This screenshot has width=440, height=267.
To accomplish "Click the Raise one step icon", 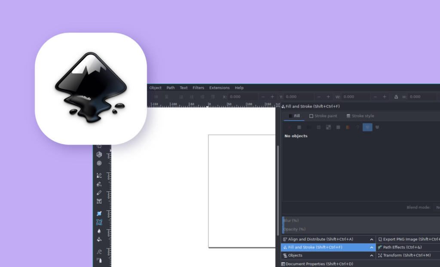I will tap(202, 97).
